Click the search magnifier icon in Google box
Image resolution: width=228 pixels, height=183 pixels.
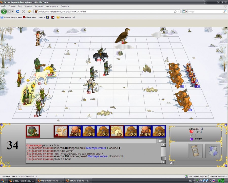pyautogui.click(x=225, y=11)
